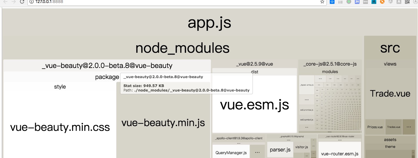The height and width of the screenshot is (158, 418).
Task: Select the QueryManager.js block
Action: [x=231, y=151]
